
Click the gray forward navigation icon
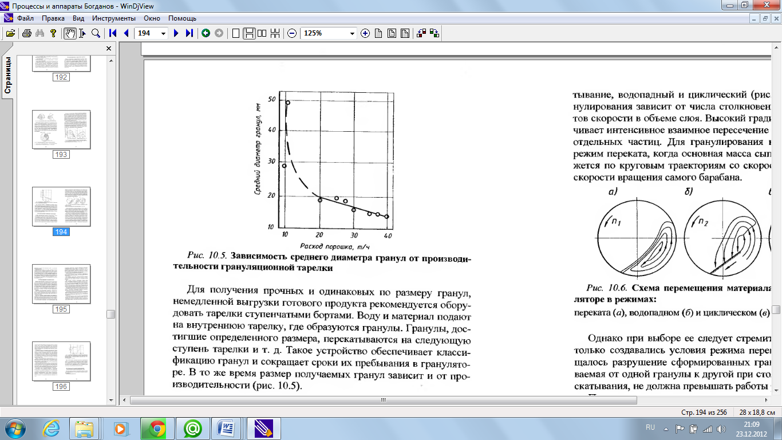(x=219, y=33)
